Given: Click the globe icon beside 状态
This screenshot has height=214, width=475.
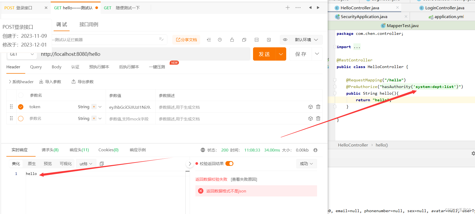Looking at the screenshot, I should 203,150.
